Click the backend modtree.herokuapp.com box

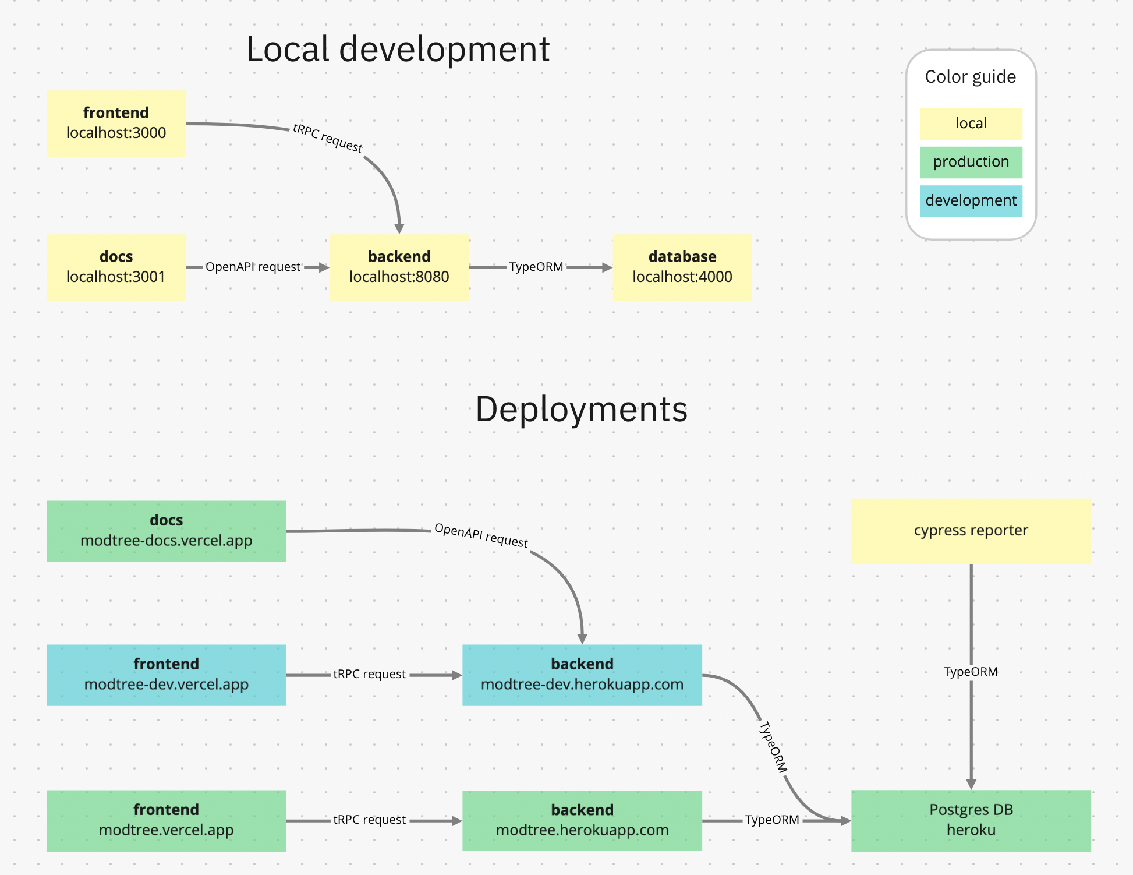coord(582,820)
